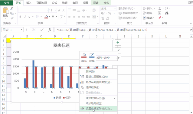The height and width of the screenshot is (114, 193).
Task: Click the percent style icon
Action: coord(110,13)
